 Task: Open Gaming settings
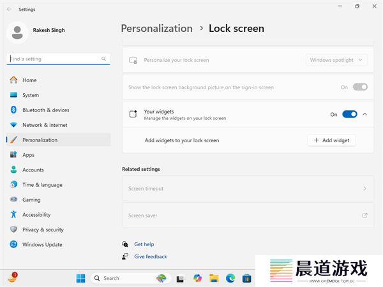(59, 200)
